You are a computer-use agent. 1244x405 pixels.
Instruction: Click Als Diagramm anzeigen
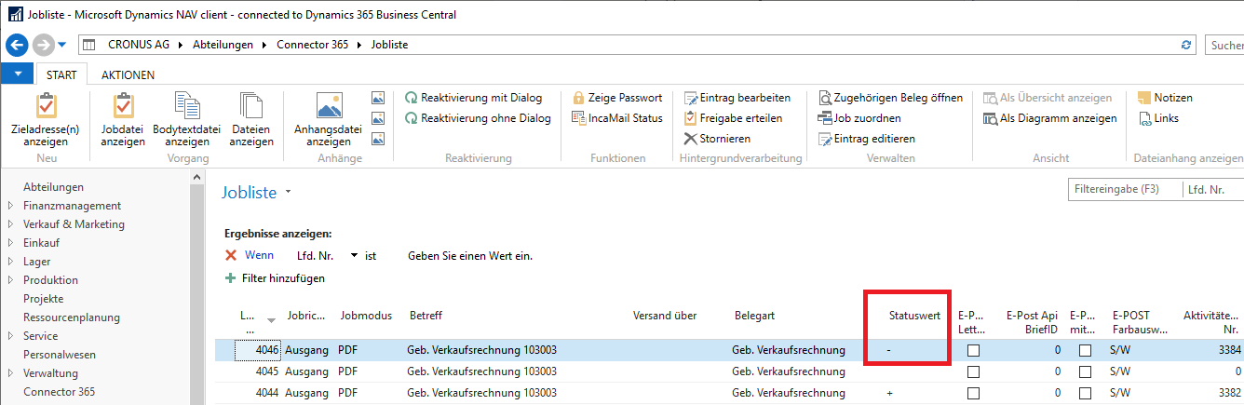[1050, 118]
